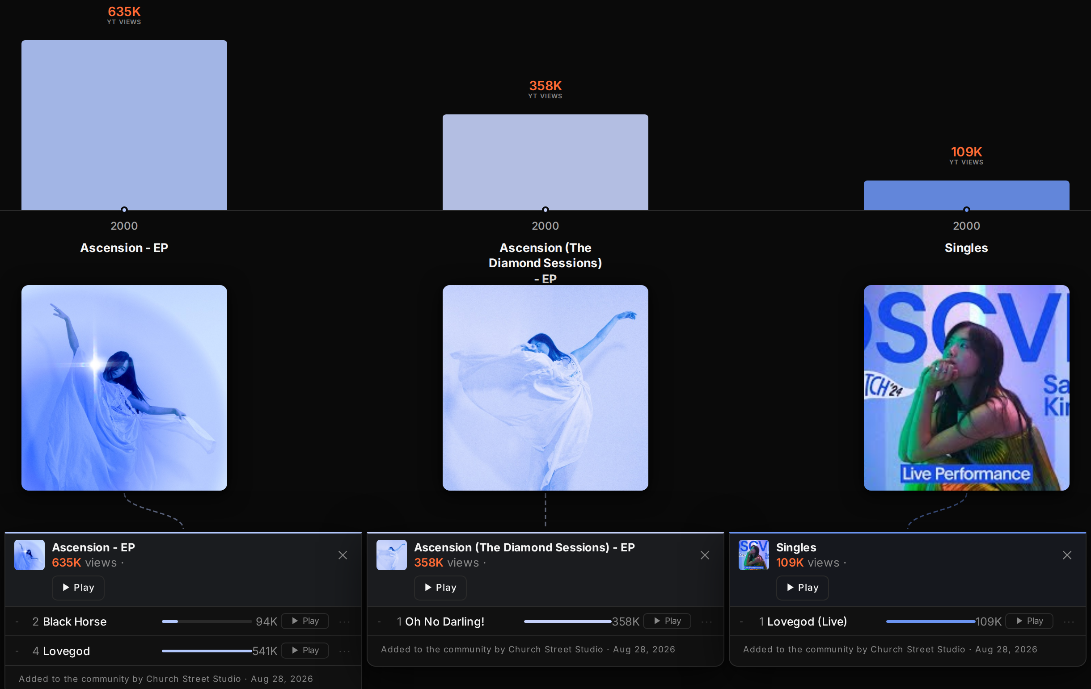Open more options for Oh No Darling!
This screenshot has width=1091, height=689.
[707, 622]
